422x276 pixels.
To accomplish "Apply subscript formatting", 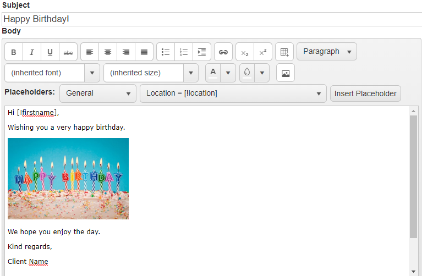I will pyautogui.click(x=245, y=52).
